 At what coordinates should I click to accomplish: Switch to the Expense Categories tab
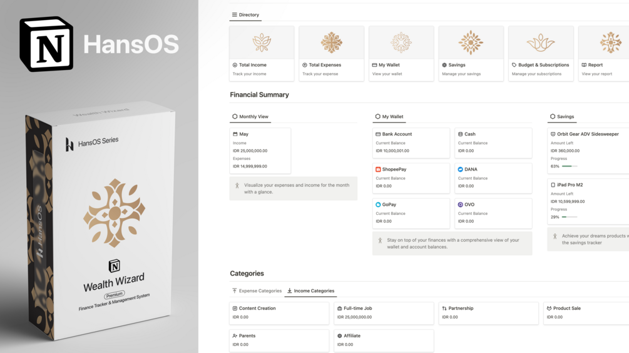(257, 291)
